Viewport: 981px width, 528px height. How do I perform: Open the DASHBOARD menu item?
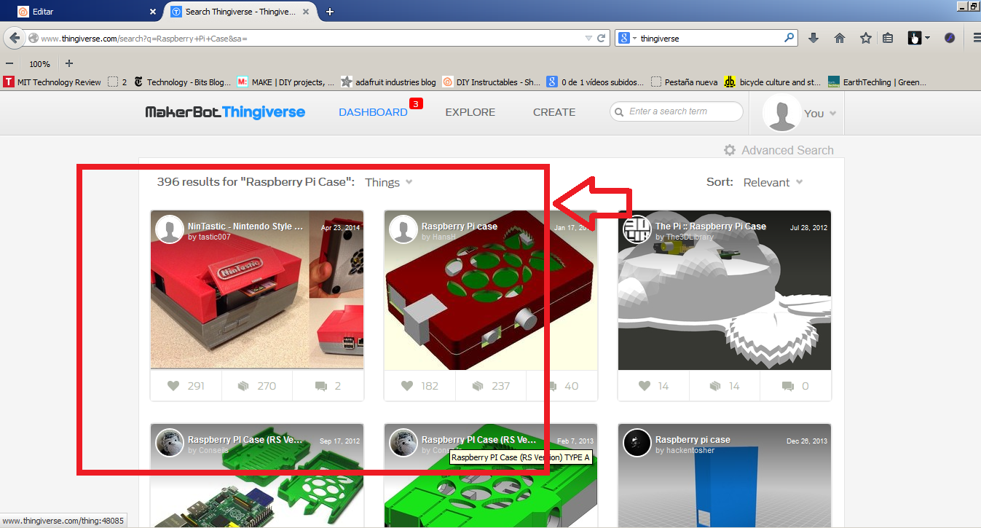pos(373,112)
